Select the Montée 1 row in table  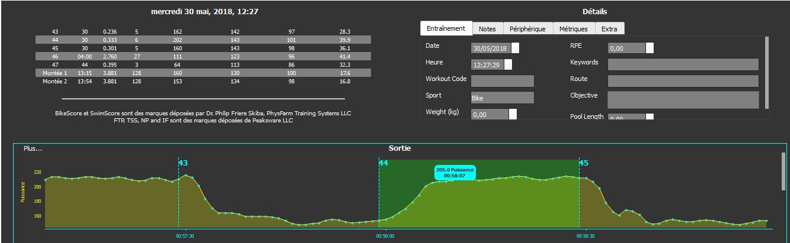click(203, 73)
